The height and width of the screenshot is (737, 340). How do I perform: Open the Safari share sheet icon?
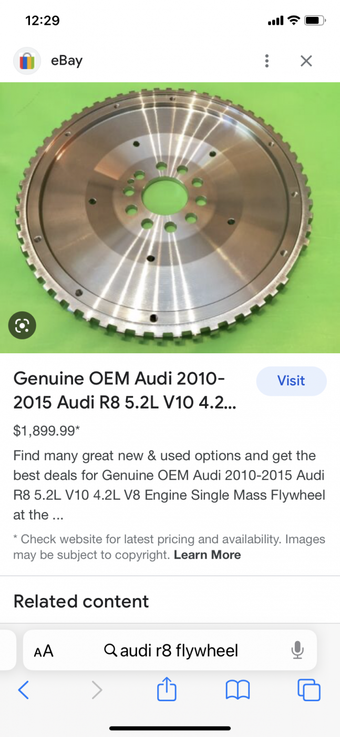click(x=167, y=689)
